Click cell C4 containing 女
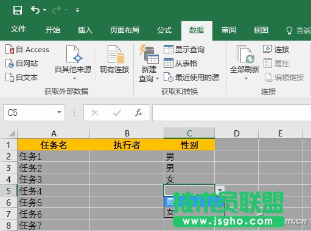This screenshot has height=231, width=311. [x=189, y=179]
